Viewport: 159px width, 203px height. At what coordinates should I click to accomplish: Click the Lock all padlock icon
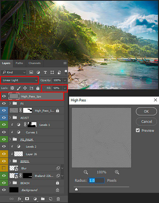pos(38,88)
